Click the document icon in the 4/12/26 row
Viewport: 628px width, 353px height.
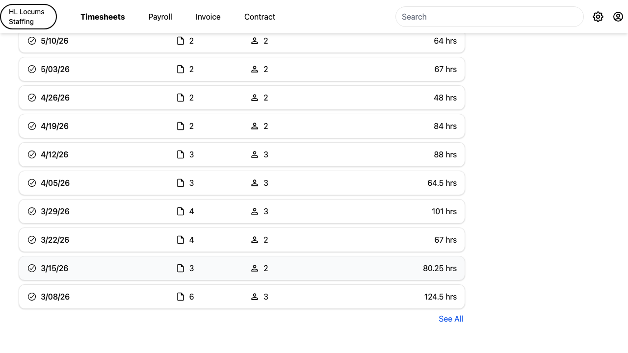click(181, 154)
